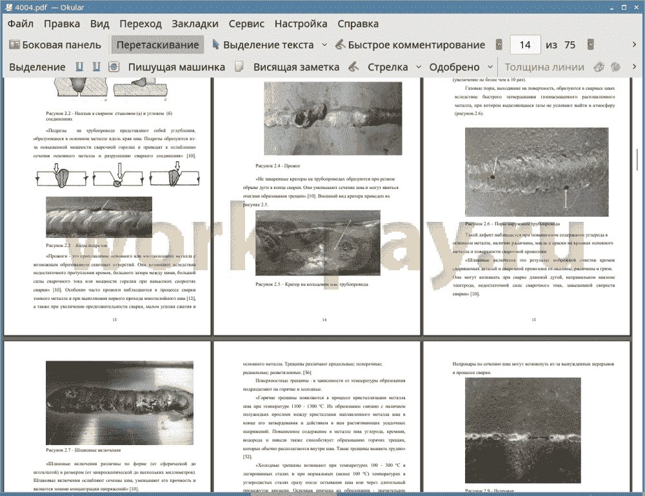The width and height of the screenshot is (645, 496).
Task: Open the Настройка menu
Action: (301, 24)
